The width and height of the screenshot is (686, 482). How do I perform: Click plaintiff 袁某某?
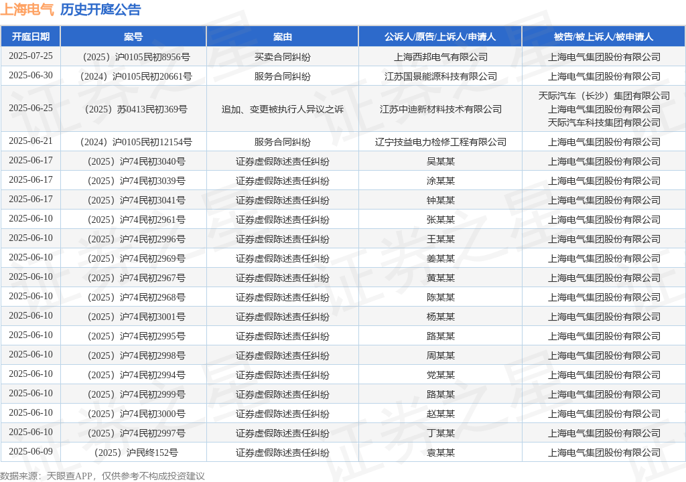coord(441,453)
